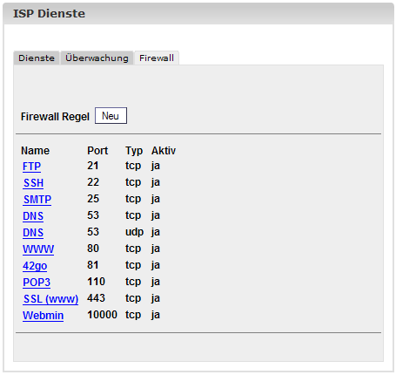This screenshot has height=375, width=396.
Task: Click the Firewall Regel label
Action: tap(55, 117)
